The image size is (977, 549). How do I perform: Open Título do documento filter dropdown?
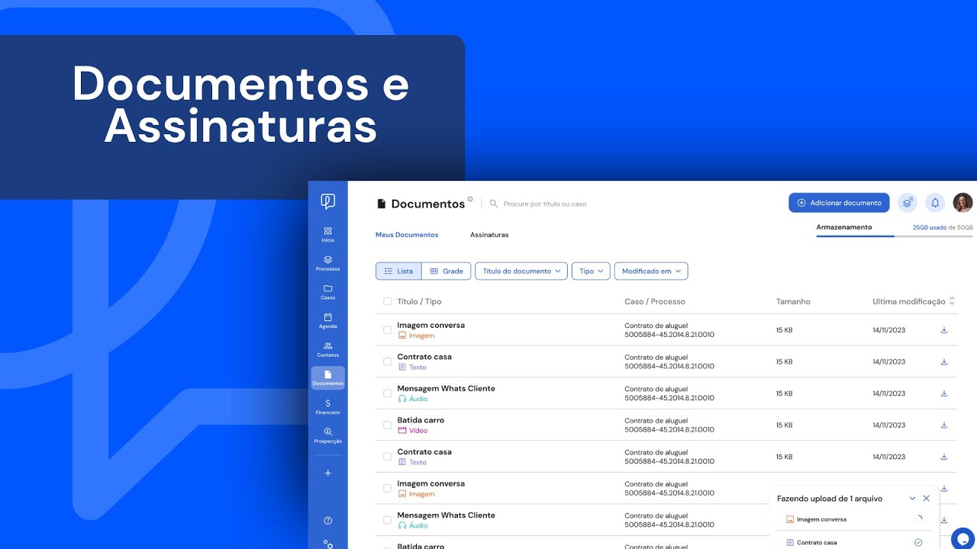(521, 271)
